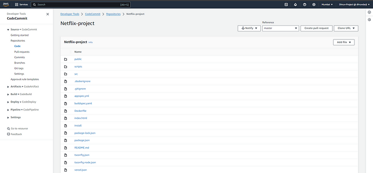Click the Developer Tools breadcrumb link
Image resolution: width=373 pixels, height=173 pixels.
click(x=70, y=14)
